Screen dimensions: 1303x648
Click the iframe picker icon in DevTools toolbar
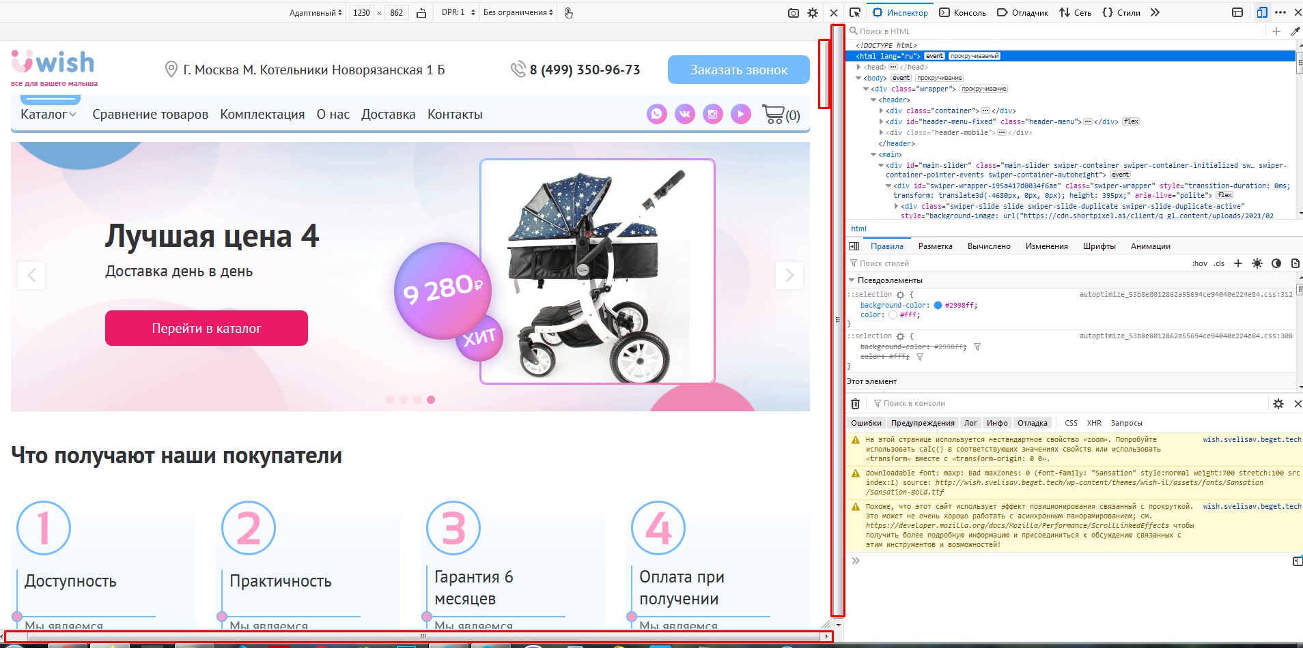(1237, 12)
